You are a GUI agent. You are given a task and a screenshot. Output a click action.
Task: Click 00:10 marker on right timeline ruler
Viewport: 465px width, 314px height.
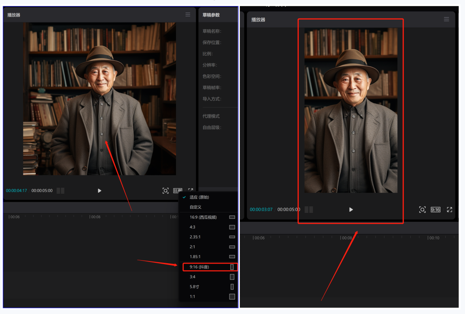[x=434, y=238]
